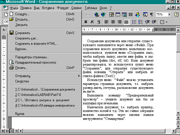Image resolution: width=180 pixels, height=135 pixels.
Task: Open the Redo history dropdown arrow
Action: tap(90, 15)
